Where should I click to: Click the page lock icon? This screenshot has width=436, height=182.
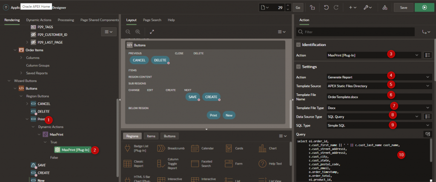pos(312,7)
